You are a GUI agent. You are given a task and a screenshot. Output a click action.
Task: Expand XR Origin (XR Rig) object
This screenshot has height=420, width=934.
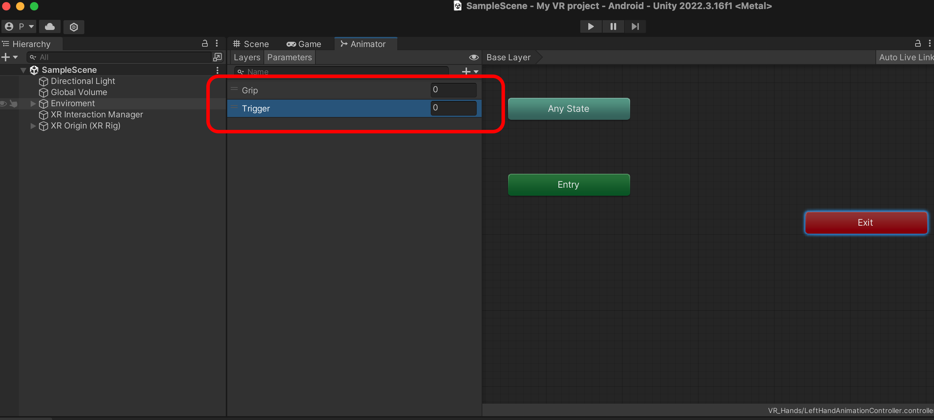click(x=33, y=126)
